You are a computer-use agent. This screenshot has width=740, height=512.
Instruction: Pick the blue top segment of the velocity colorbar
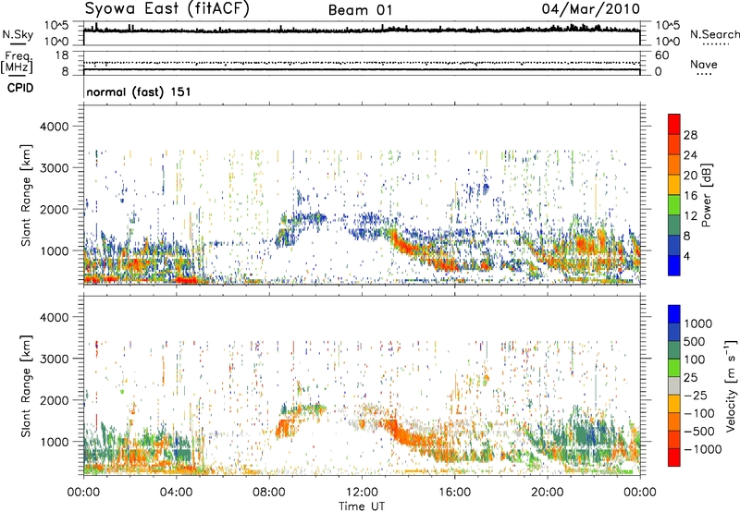674,314
